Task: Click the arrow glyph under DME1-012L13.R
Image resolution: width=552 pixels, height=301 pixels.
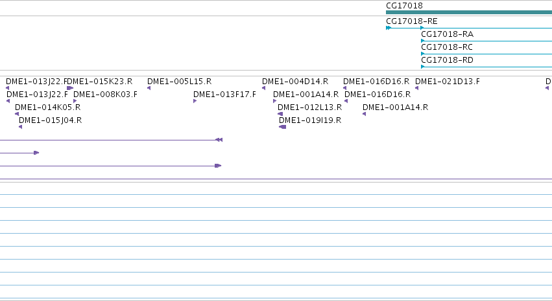Action: 280,114
